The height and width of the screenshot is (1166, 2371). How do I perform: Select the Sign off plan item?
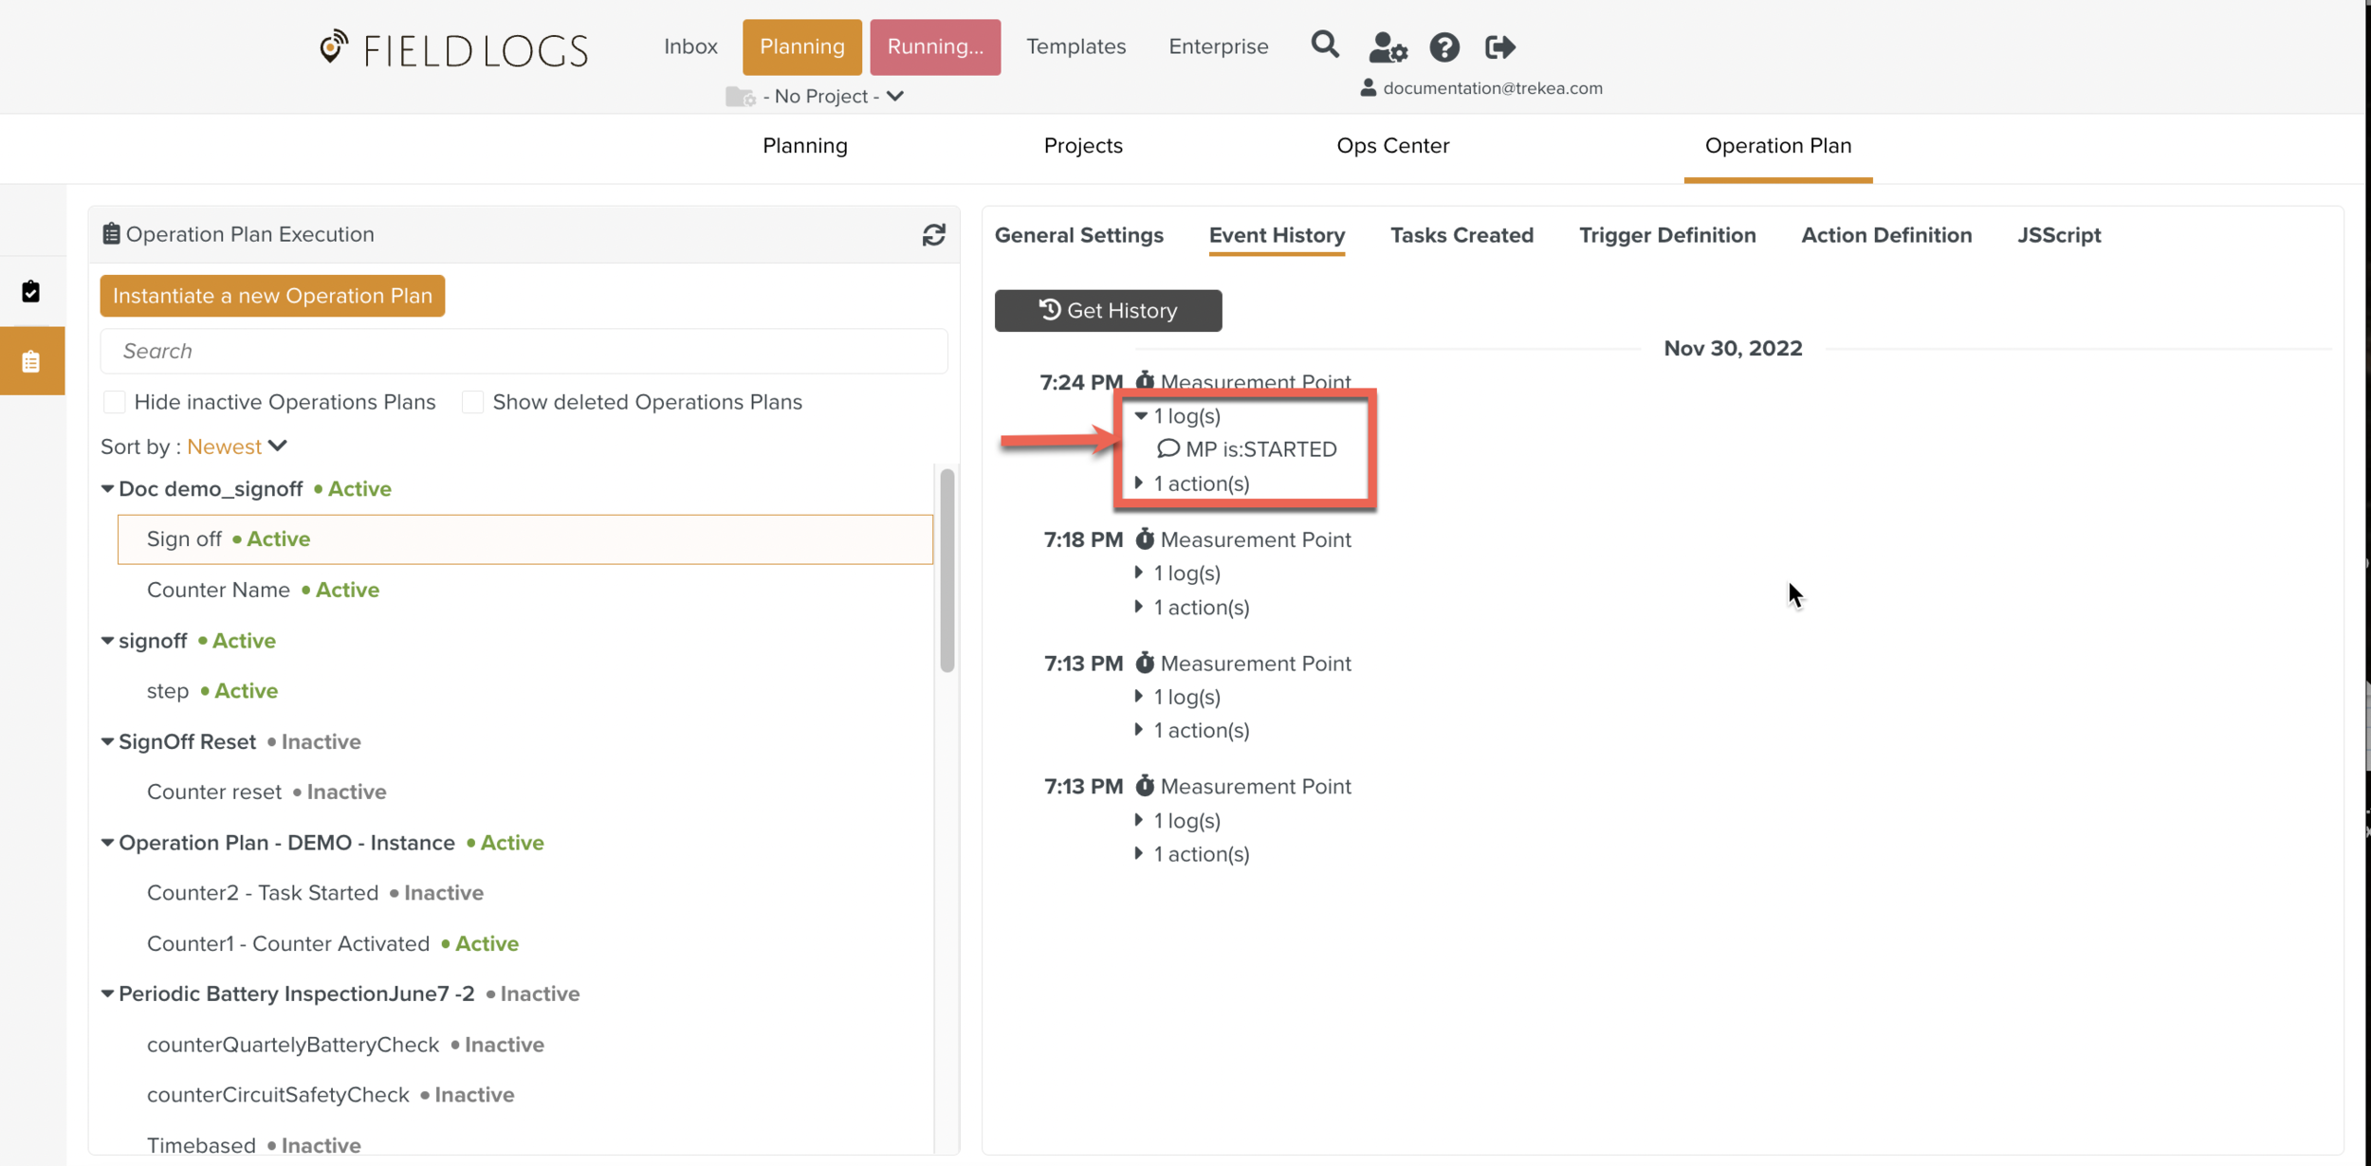pyautogui.click(x=524, y=539)
